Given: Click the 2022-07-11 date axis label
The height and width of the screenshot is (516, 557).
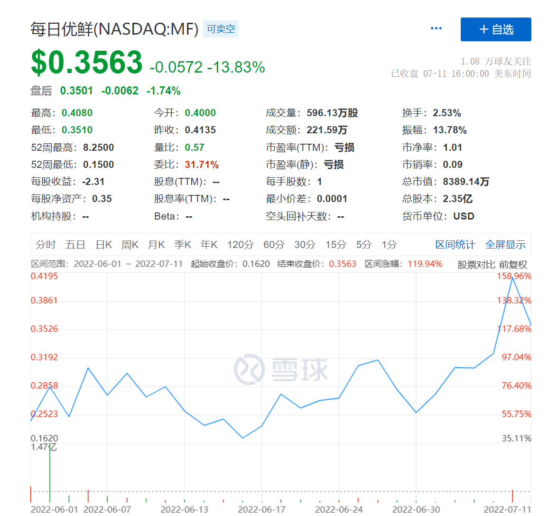Looking at the screenshot, I should [507, 509].
